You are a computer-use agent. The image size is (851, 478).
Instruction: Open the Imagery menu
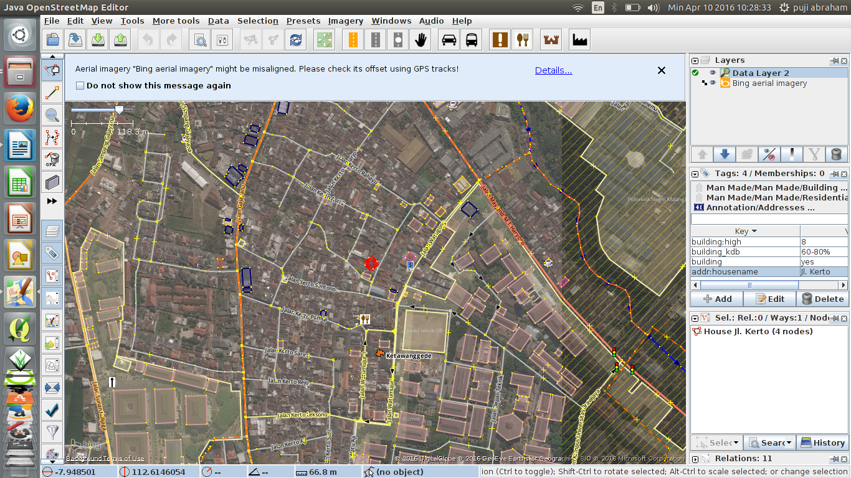click(x=346, y=21)
